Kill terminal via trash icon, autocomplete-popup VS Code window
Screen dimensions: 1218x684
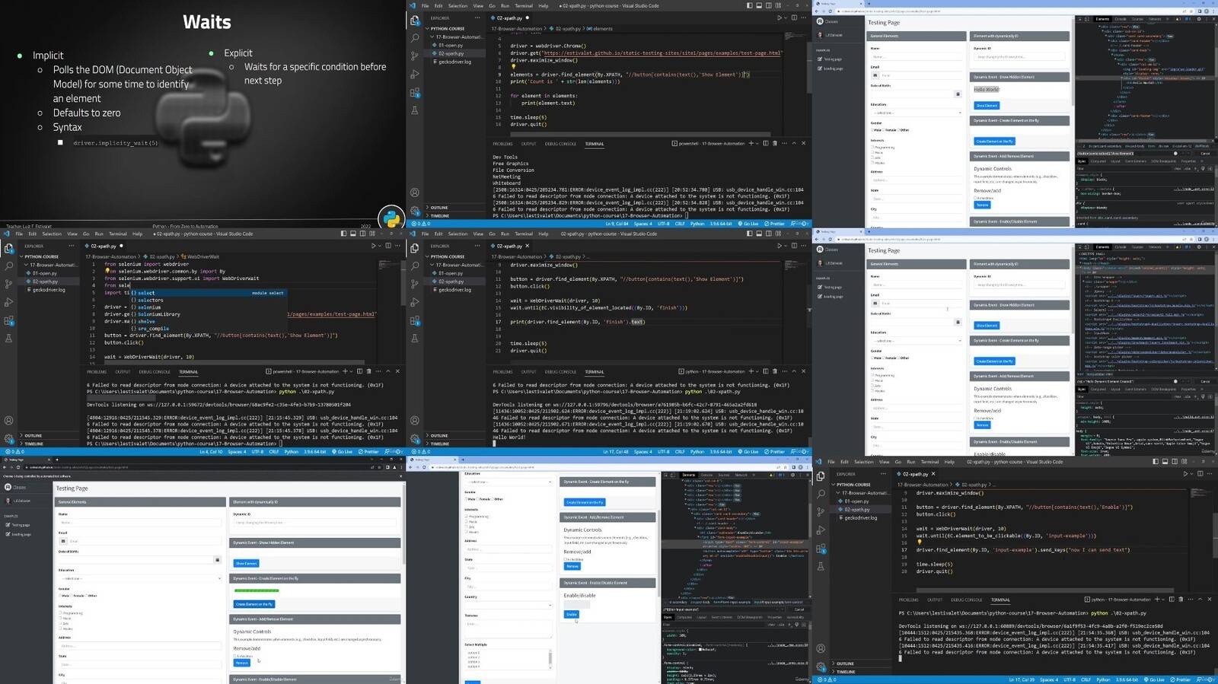click(x=369, y=371)
